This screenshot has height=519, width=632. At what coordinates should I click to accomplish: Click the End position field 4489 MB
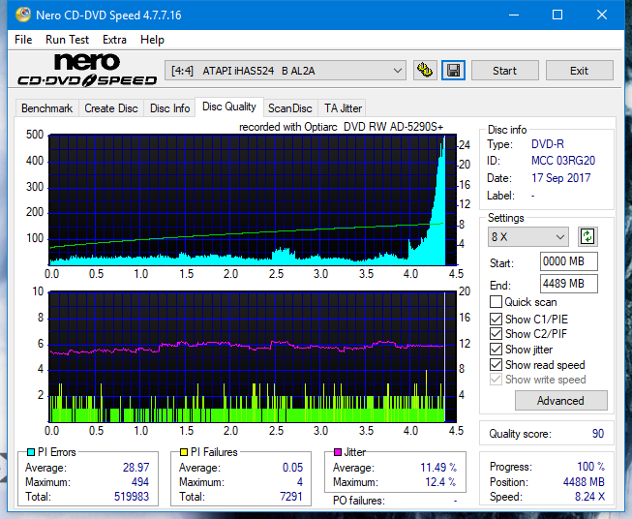pos(568,284)
